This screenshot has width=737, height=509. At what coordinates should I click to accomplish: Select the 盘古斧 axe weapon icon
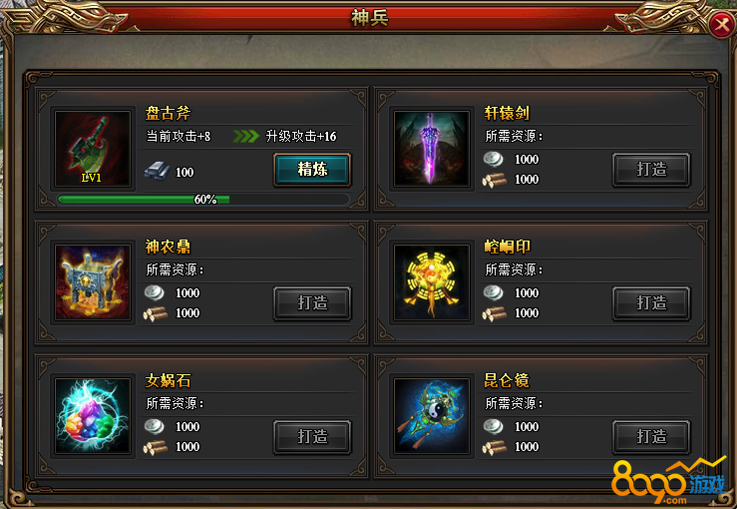click(93, 149)
